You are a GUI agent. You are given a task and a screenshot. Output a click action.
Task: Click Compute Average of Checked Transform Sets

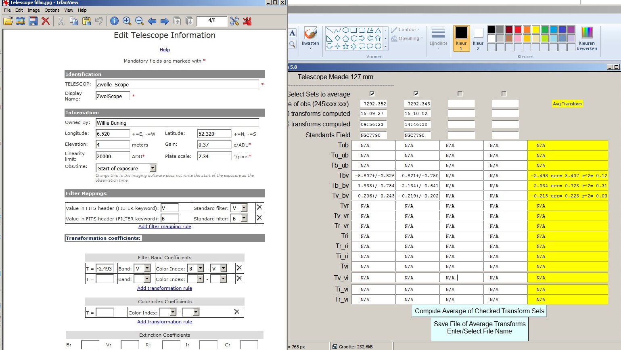coord(479,311)
